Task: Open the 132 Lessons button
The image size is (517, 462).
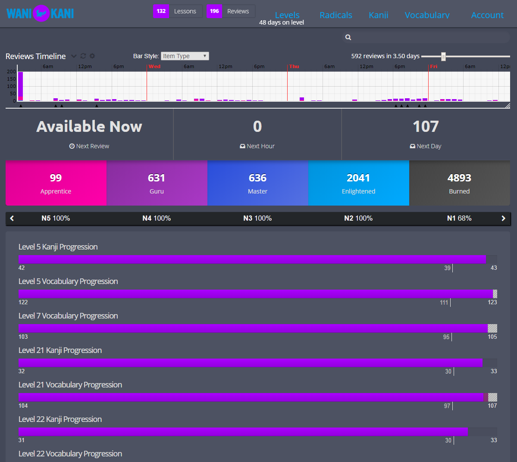Action: pos(178,11)
